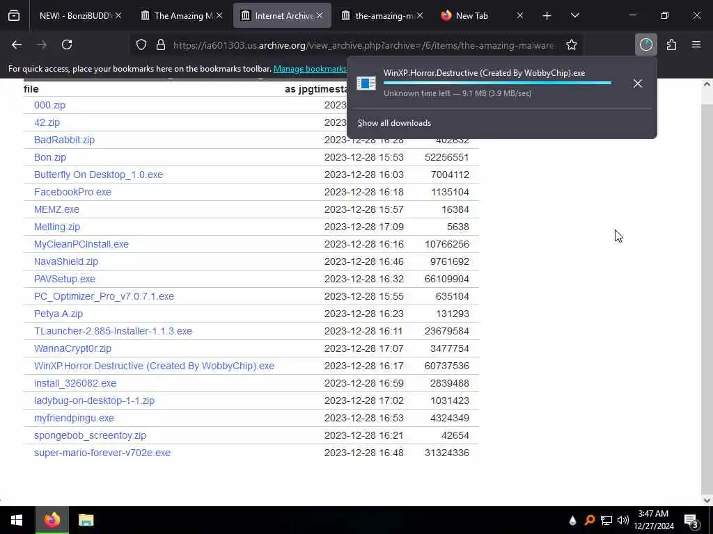
Task: Open Melting.zip link
Action: [57, 227]
